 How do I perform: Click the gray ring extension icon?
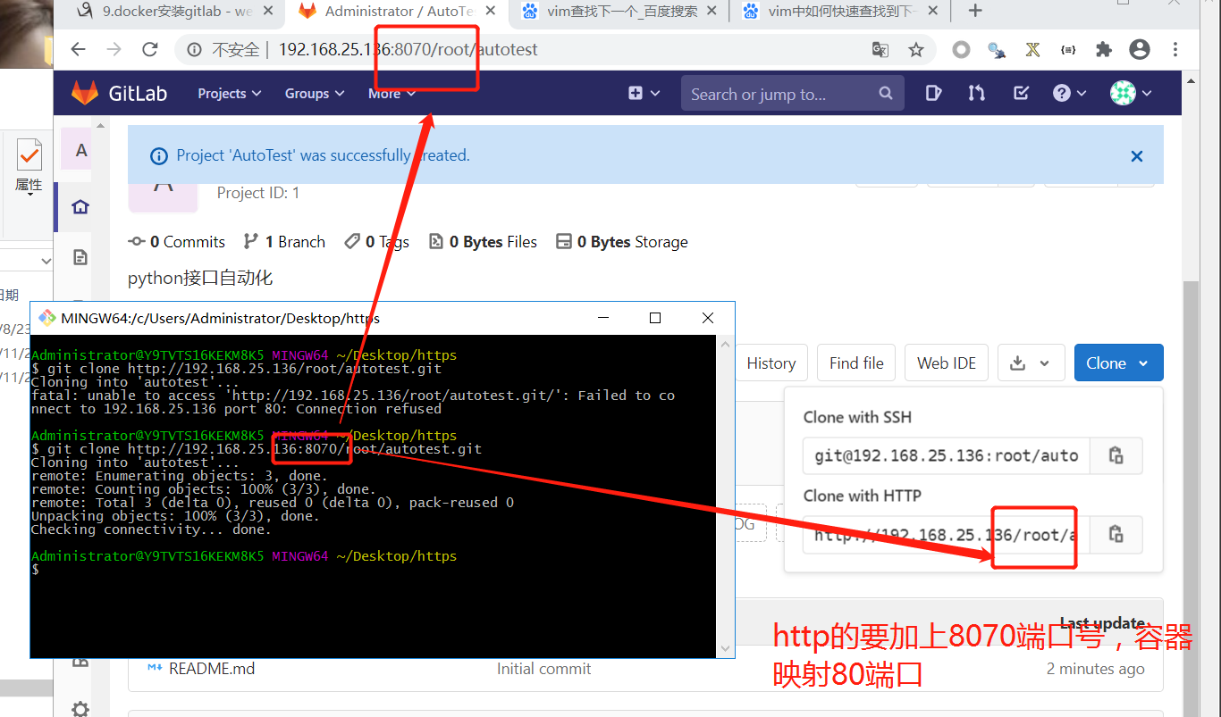961,50
